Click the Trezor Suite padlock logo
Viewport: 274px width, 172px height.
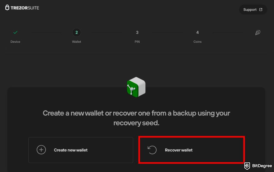(x=7, y=7)
